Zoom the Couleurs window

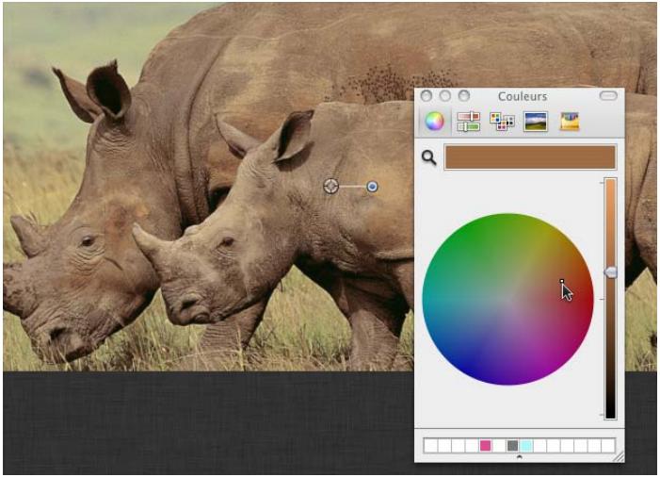coord(464,96)
